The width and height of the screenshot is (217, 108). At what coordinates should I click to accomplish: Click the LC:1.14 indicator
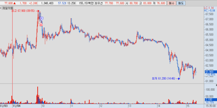(x=209, y=8)
